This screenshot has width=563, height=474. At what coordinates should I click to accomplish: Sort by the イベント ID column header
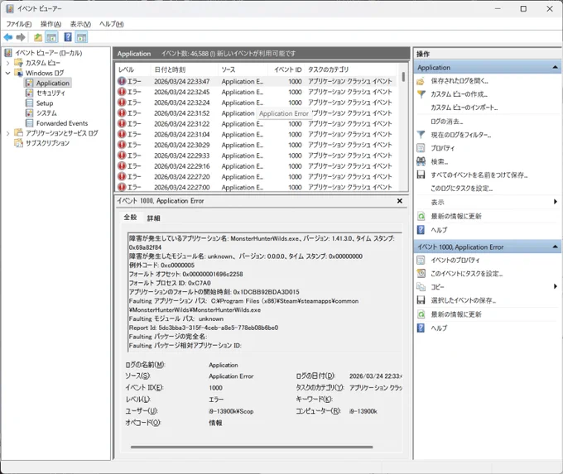click(x=287, y=69)
